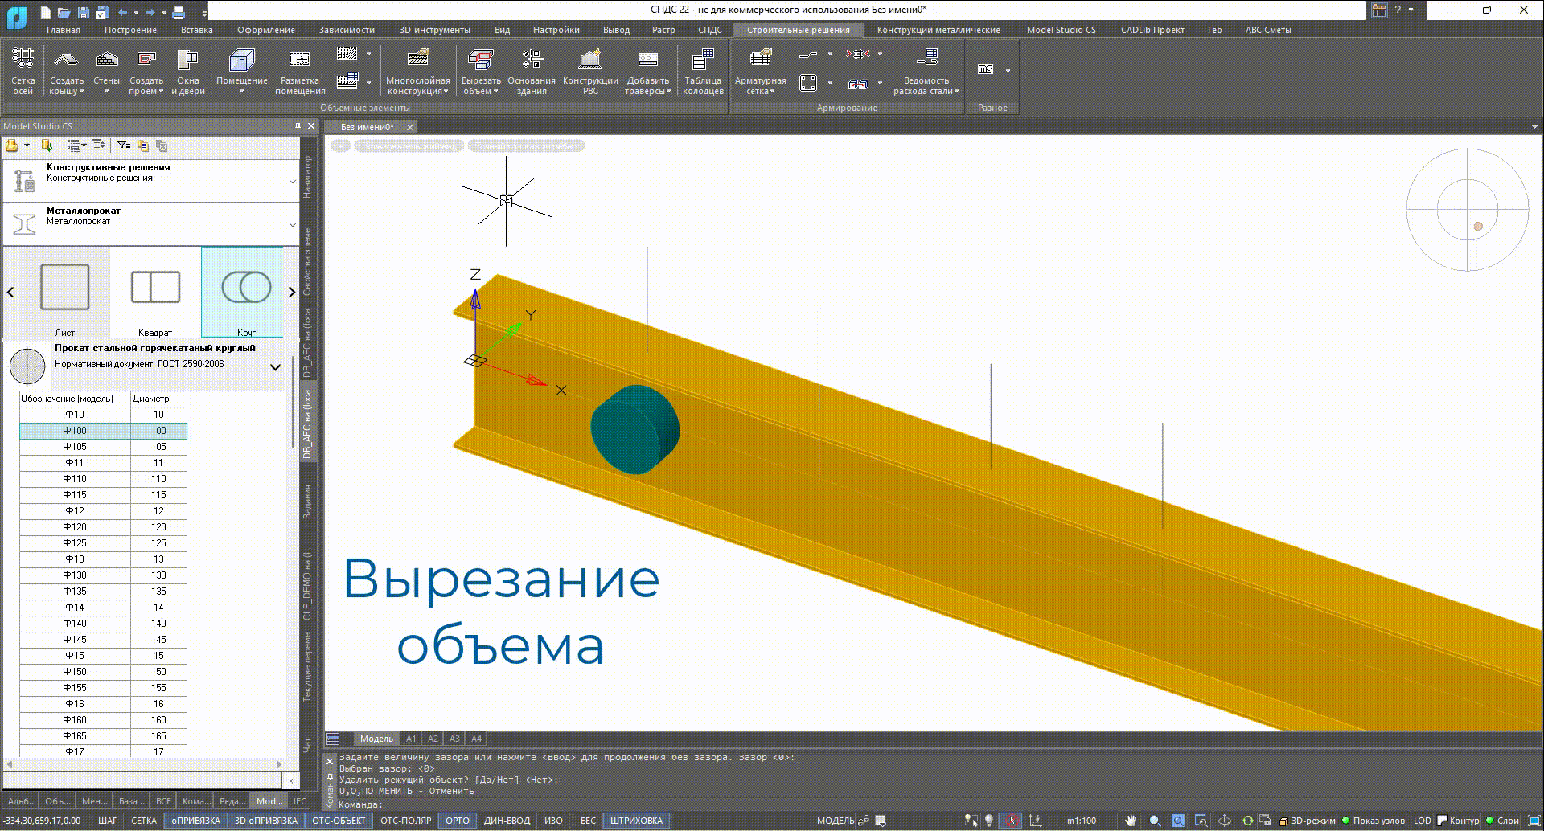Select the Ф150 row in the table
The height and width of the screenshot is (831, 1544).
pos(103,672)
